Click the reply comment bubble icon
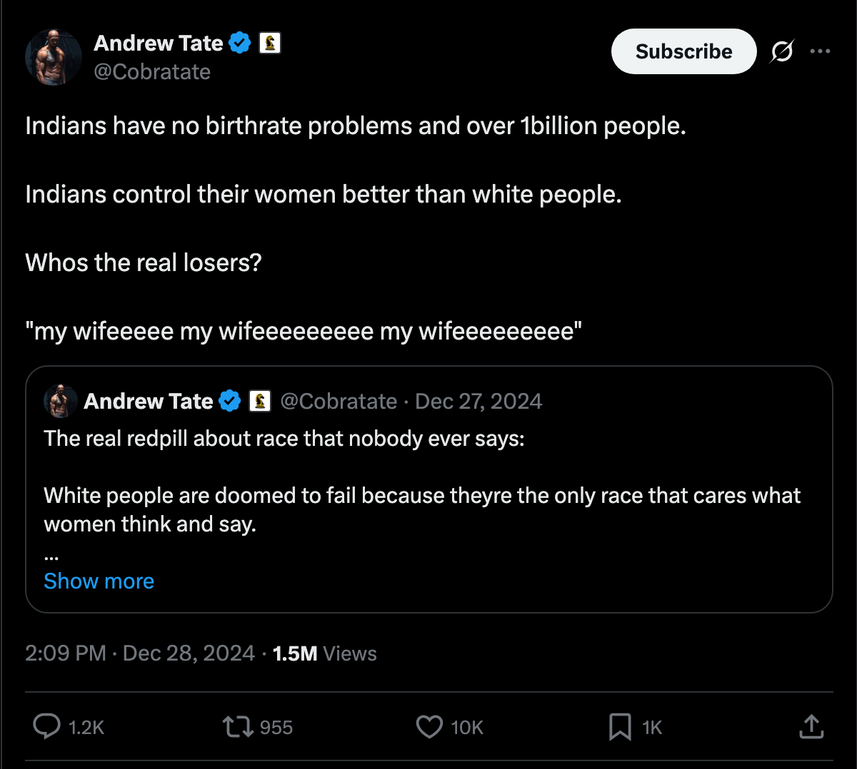Screen dimensions: 857x769 point(47,726)
